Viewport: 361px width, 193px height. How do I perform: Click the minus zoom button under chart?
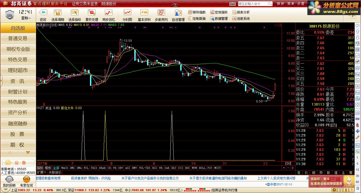tap(288, 168)
